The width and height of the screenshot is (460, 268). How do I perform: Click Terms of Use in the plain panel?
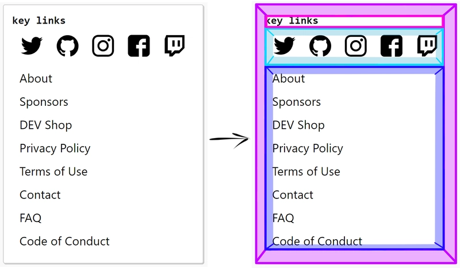tap(53, 171)
